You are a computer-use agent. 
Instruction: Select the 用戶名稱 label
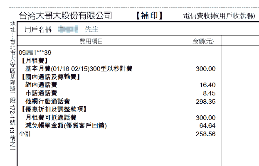[x=38, y=29]
